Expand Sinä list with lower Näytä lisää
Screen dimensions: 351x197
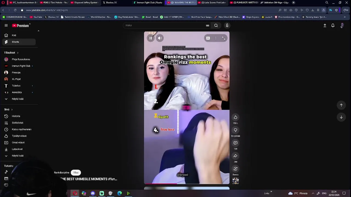[19, 156]
